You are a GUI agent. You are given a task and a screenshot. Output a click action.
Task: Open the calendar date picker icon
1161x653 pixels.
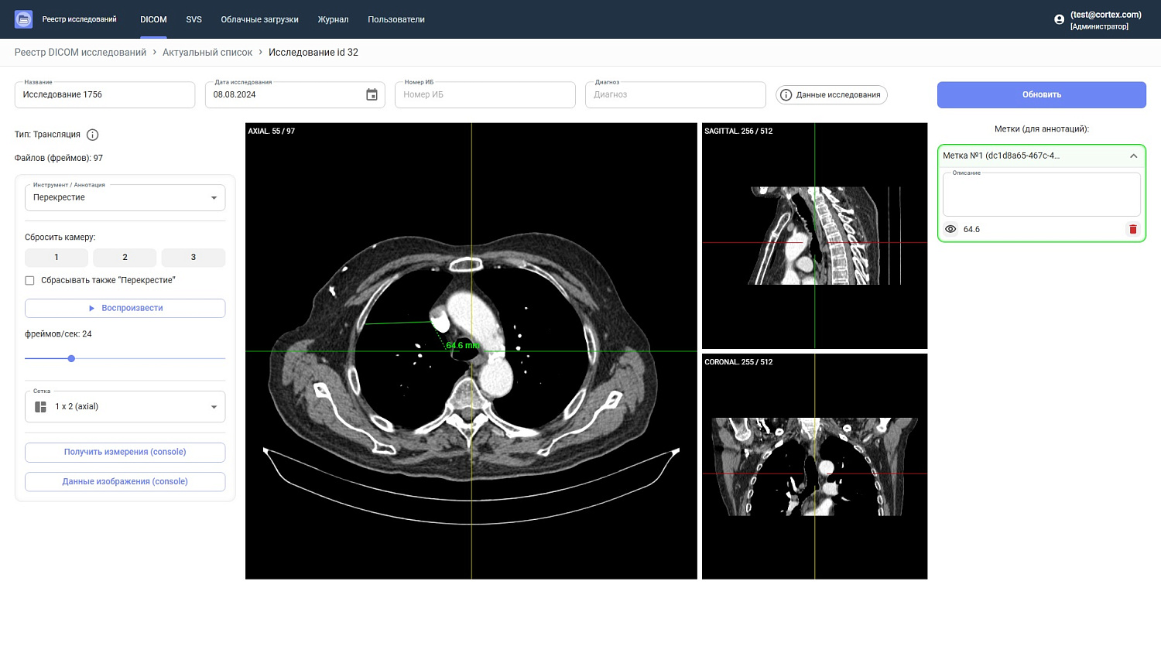(372, 94)
